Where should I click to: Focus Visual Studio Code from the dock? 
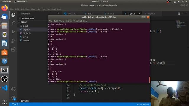click(x=5, y=88)
